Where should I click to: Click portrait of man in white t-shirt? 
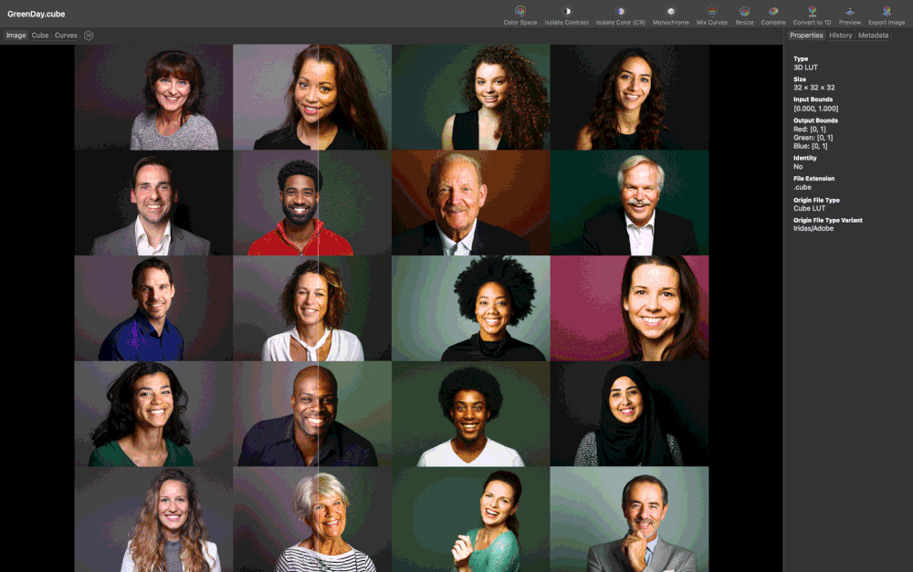click(x=471, y=414)
